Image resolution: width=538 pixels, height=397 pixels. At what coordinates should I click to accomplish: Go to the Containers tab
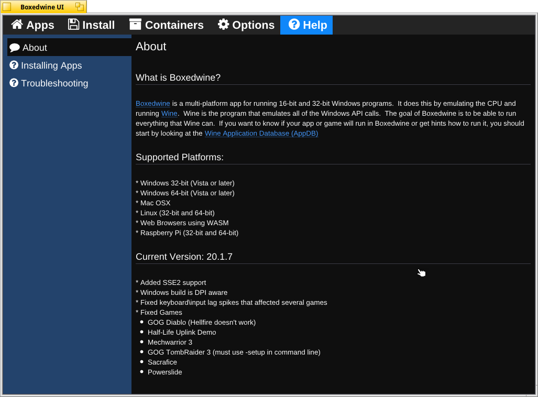coord(167,25)
